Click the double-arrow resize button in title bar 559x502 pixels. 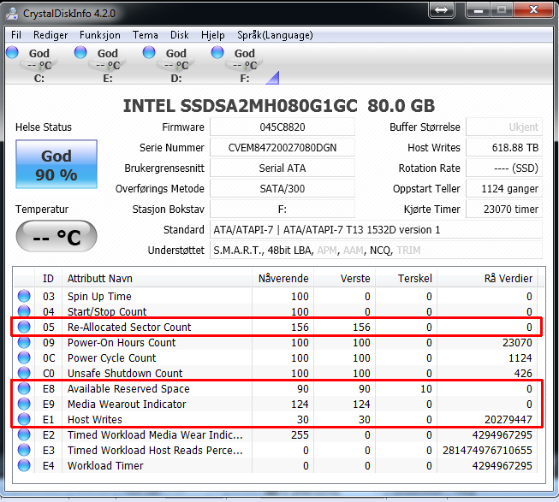[x=442, y=9]
